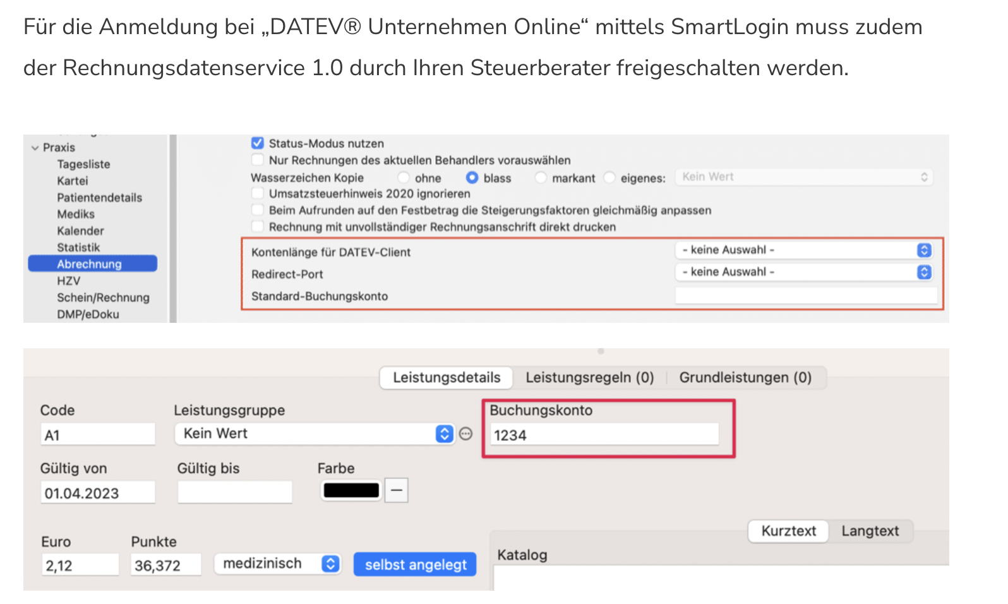Select Schein/Rechnung in the sidebar
Screen dimensions: 1008x604
[x=103, y=298]
